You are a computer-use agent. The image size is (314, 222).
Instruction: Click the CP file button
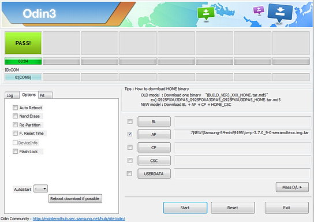[154, 147]
